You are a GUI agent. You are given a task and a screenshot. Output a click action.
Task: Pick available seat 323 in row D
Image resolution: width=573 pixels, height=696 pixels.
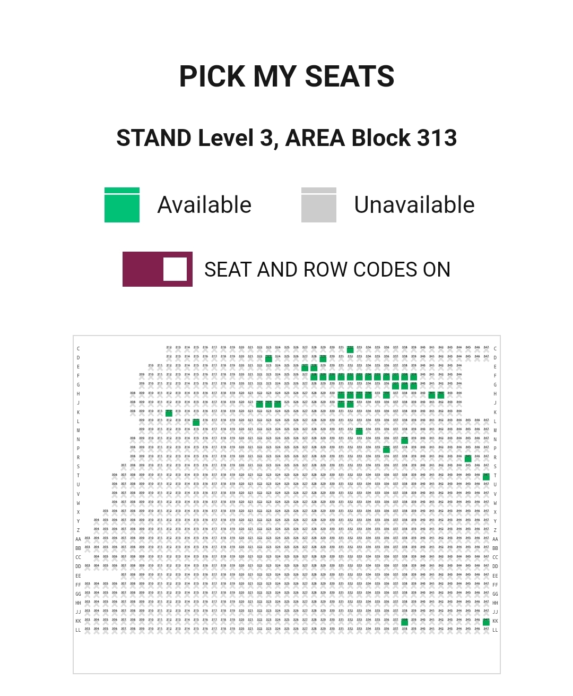click(268, 358)
